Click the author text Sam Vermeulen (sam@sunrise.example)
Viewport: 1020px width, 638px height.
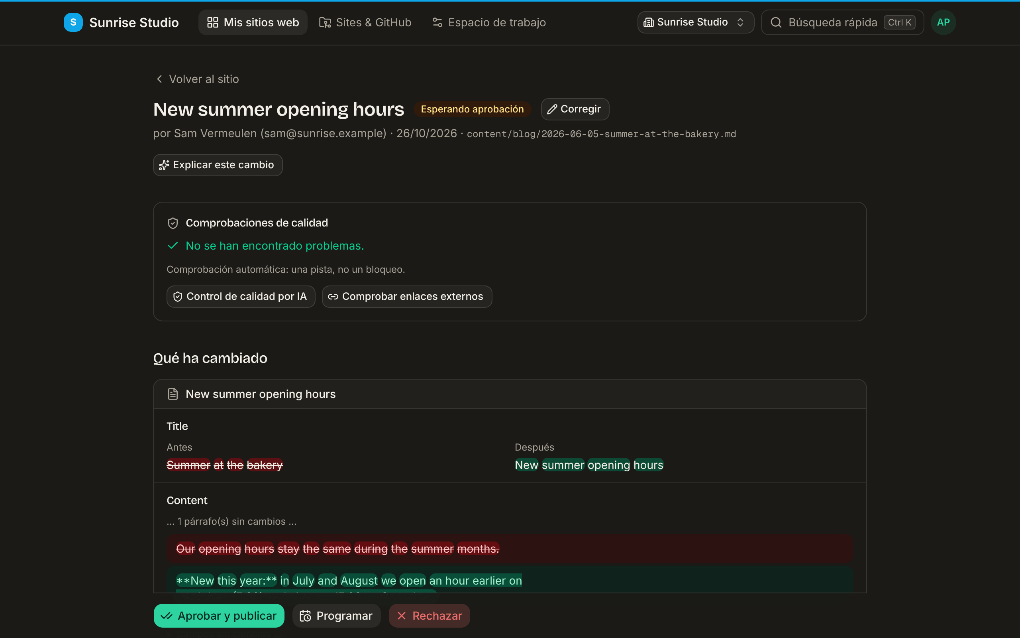point(280,133)
